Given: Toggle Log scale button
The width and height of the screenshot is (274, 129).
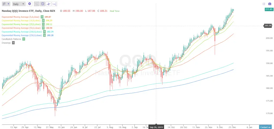Looking at the screenshot, I should (x=54, y=4).
